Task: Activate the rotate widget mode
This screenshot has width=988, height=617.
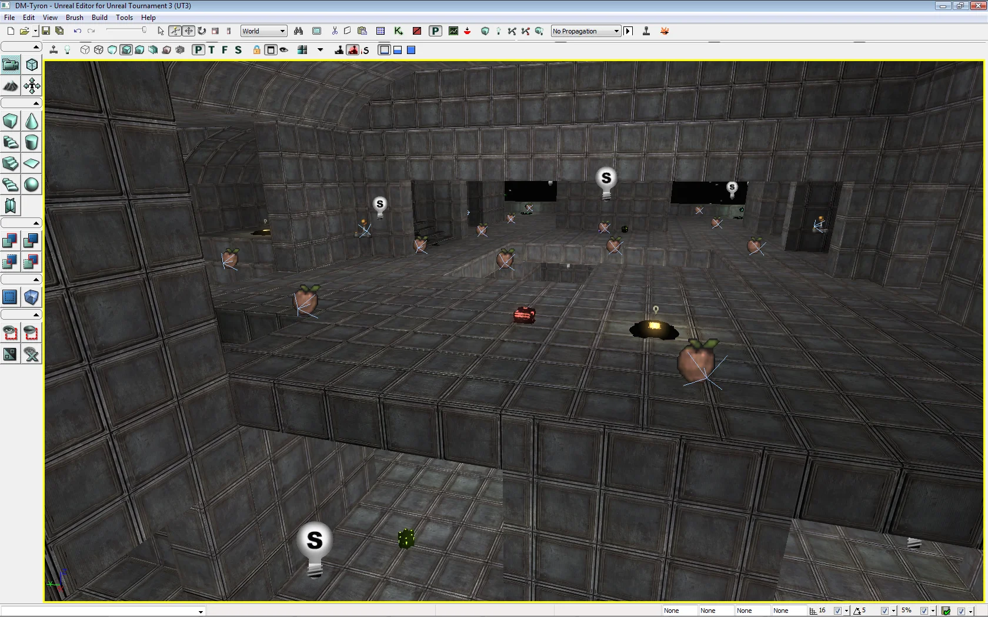Action: click(202, 31)
